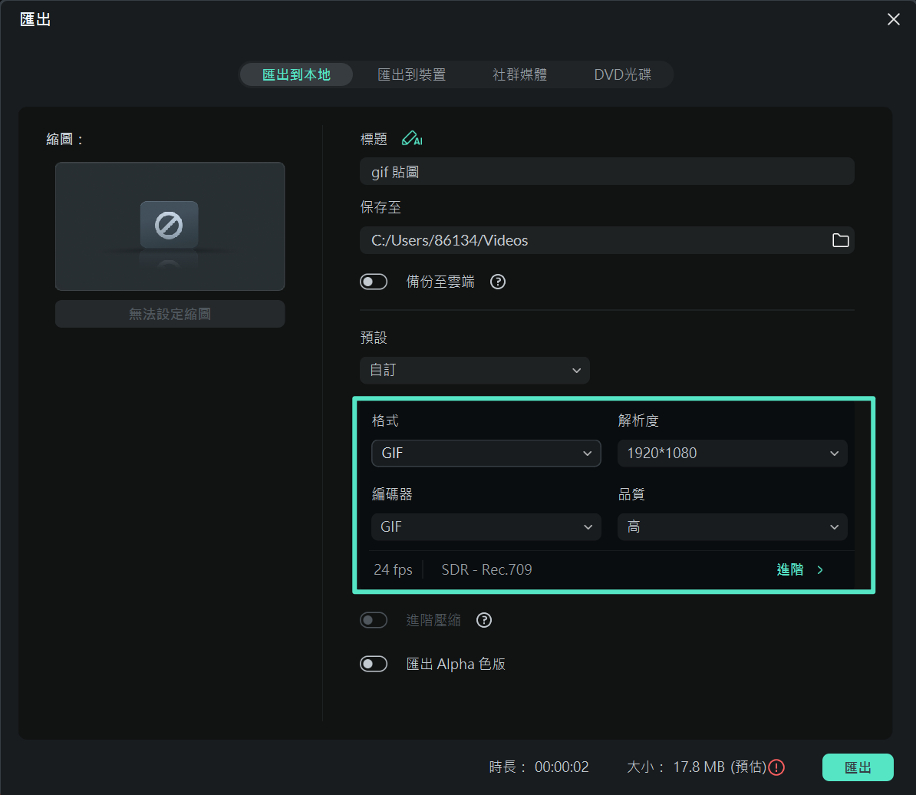This screenshot has width=916, height=795.
Task: Expand the 解析度 resolution dropdown 1920*1080
Action: pos(732,454)
